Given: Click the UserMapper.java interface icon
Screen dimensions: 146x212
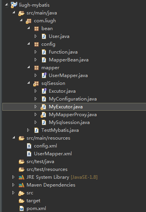Looking at the screenshot, I should click(x=44, y=75).
